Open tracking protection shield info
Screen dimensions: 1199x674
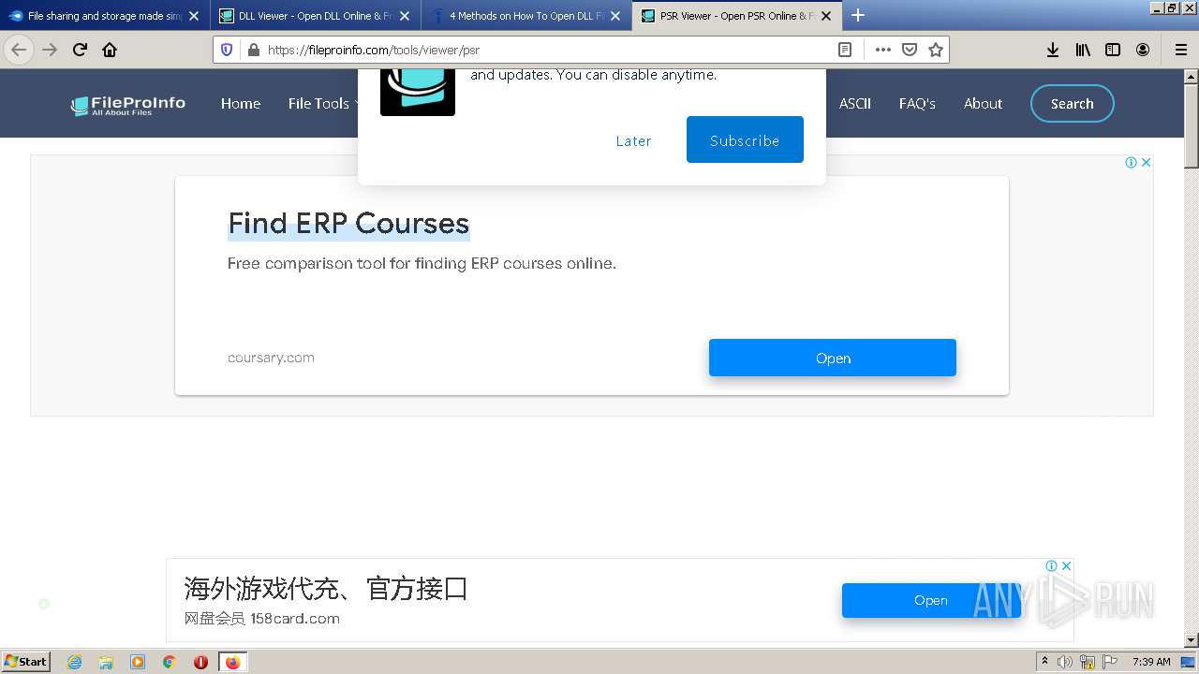click(x=227, y=50)
